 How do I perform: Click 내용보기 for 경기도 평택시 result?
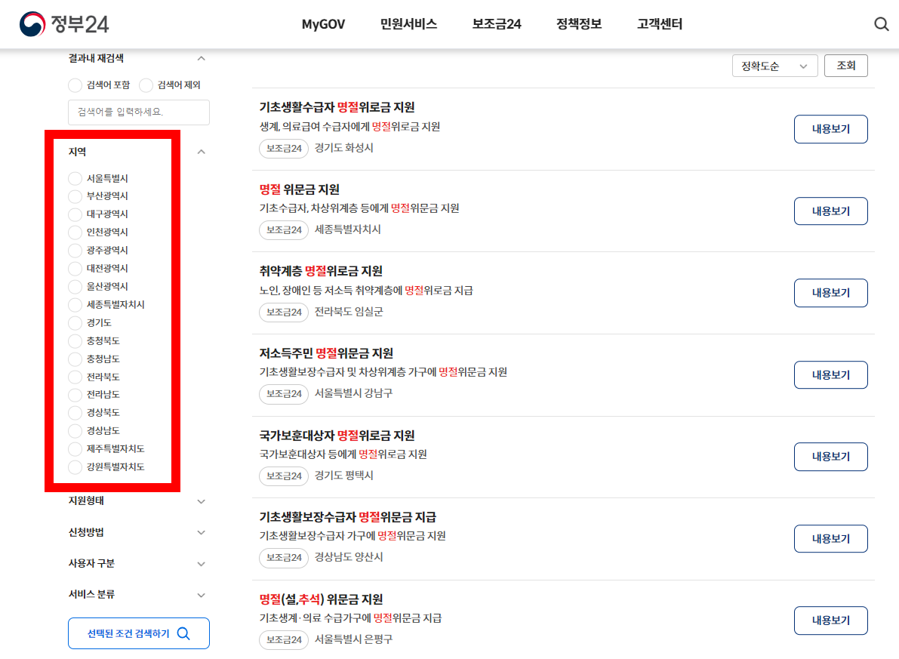point(831,457)
